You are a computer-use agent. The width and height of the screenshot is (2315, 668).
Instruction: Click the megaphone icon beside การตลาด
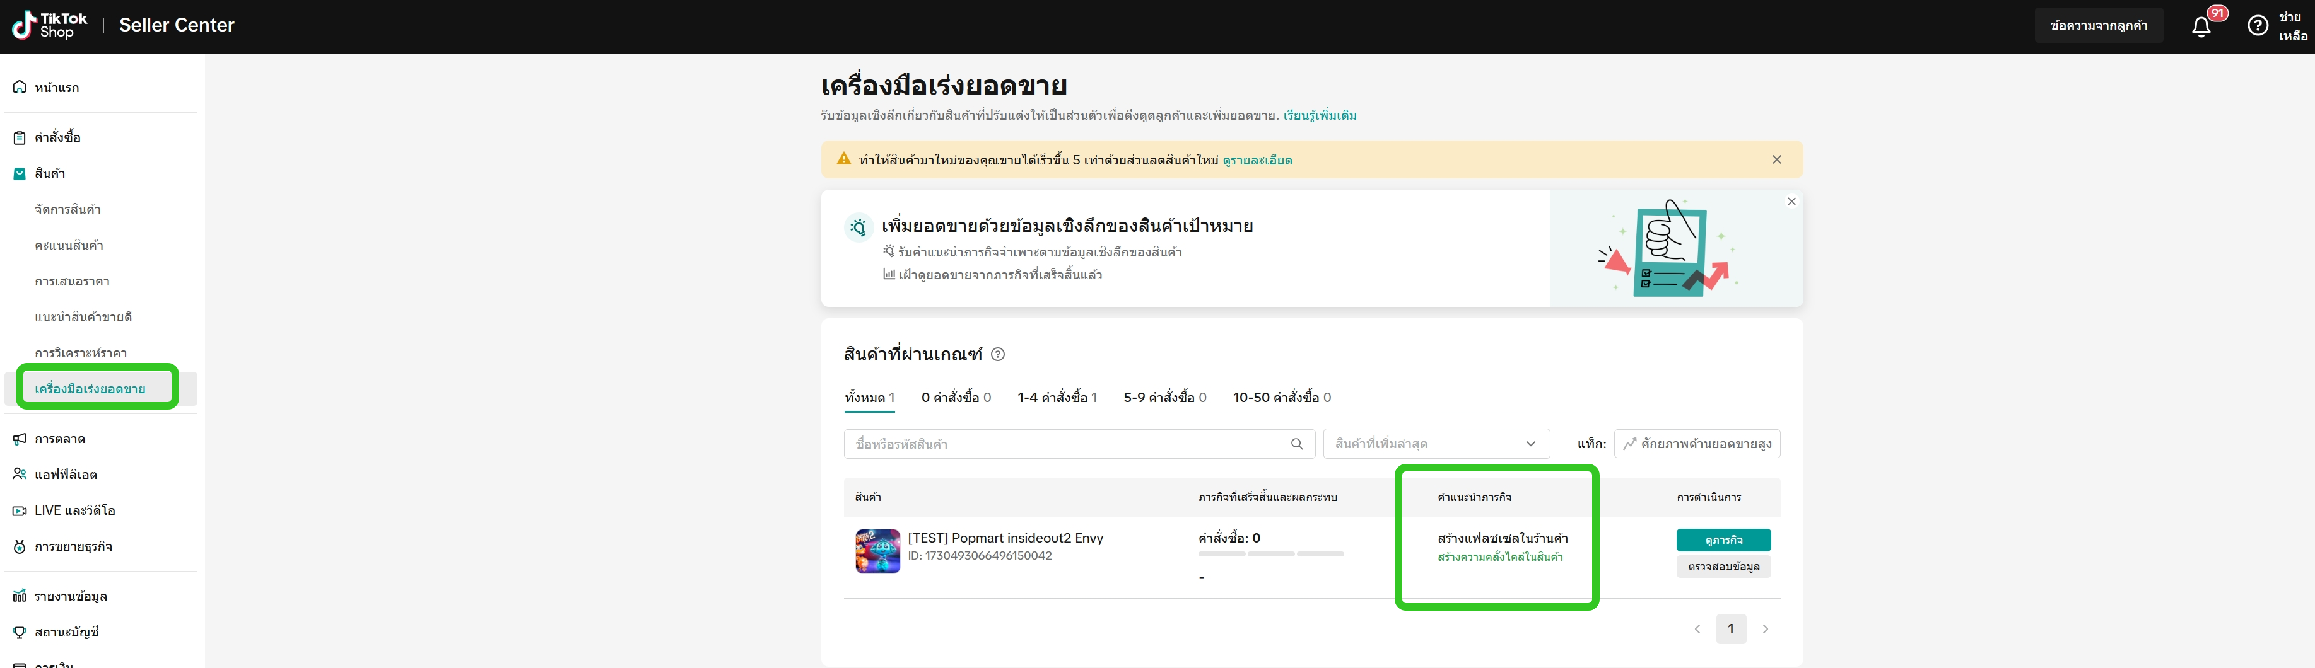coord(19,439)
